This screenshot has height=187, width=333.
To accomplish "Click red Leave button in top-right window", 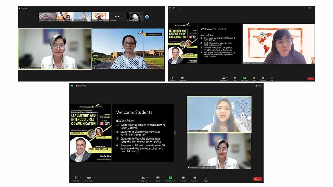I will coord(310,79).
